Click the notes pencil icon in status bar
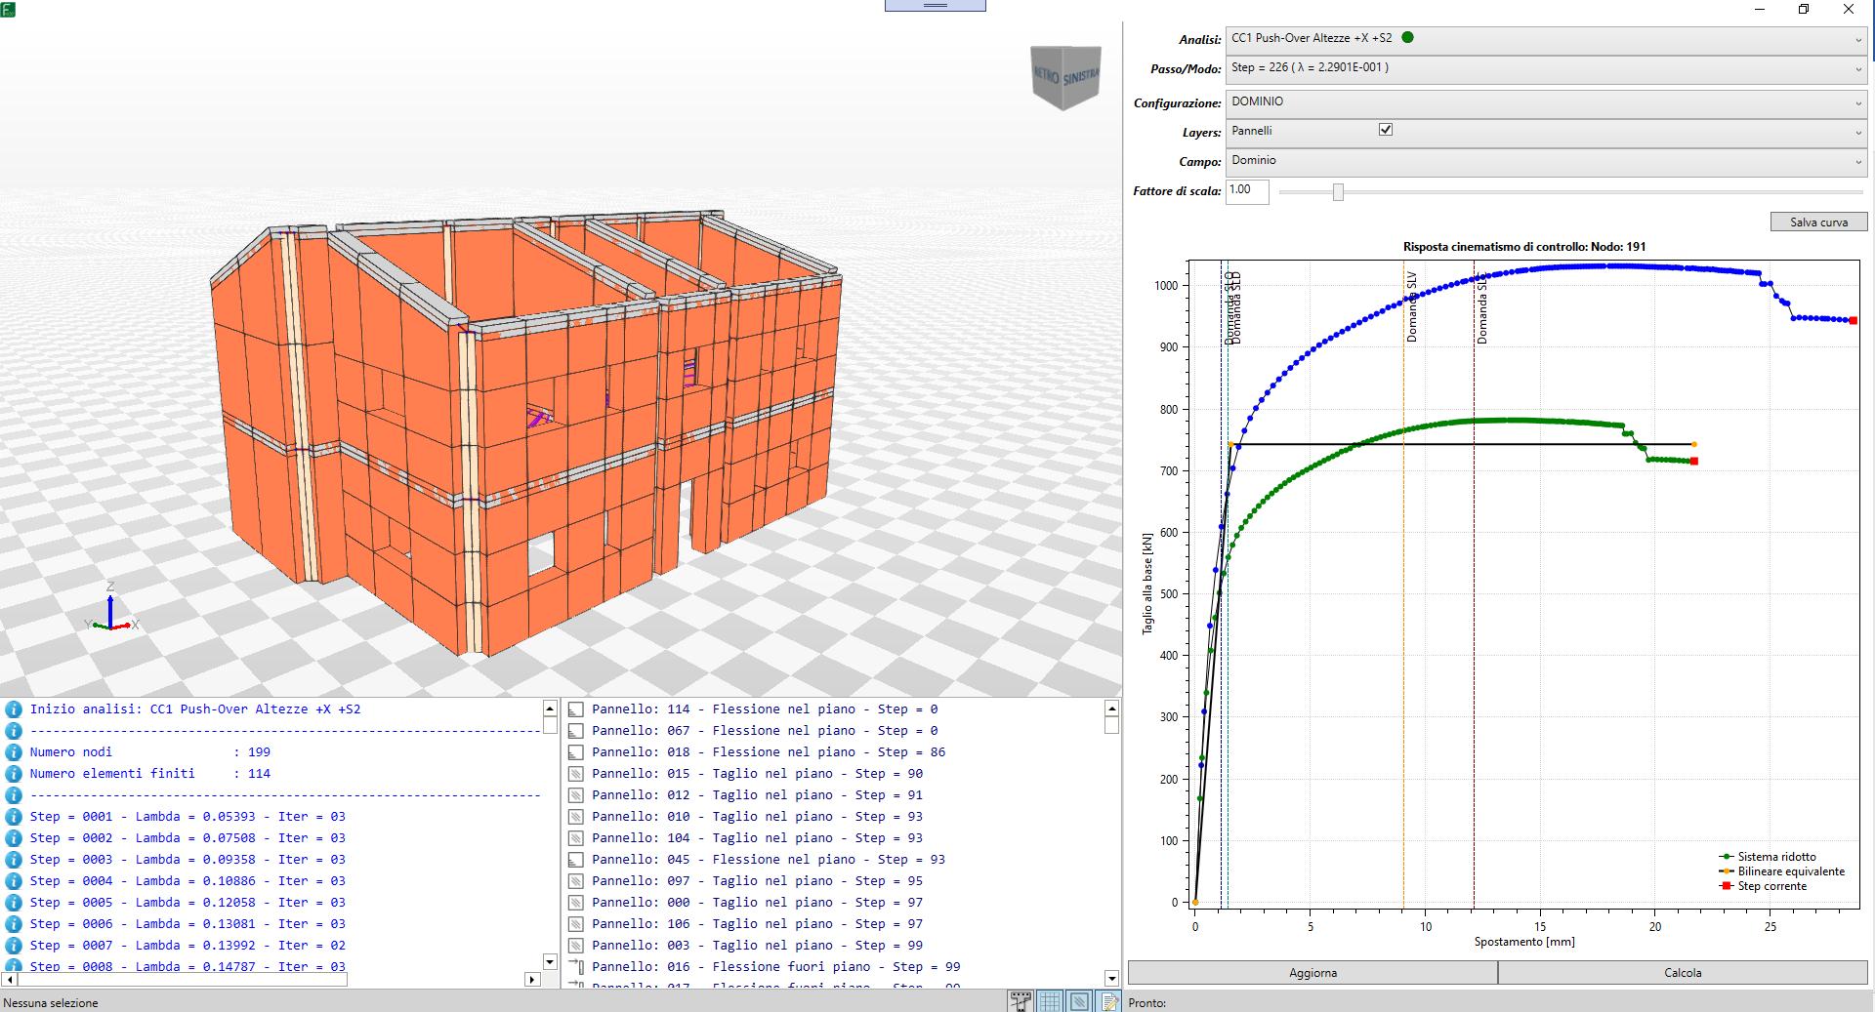The width and height of the screenshot is (1875, 1012). pos(1108,1001)
